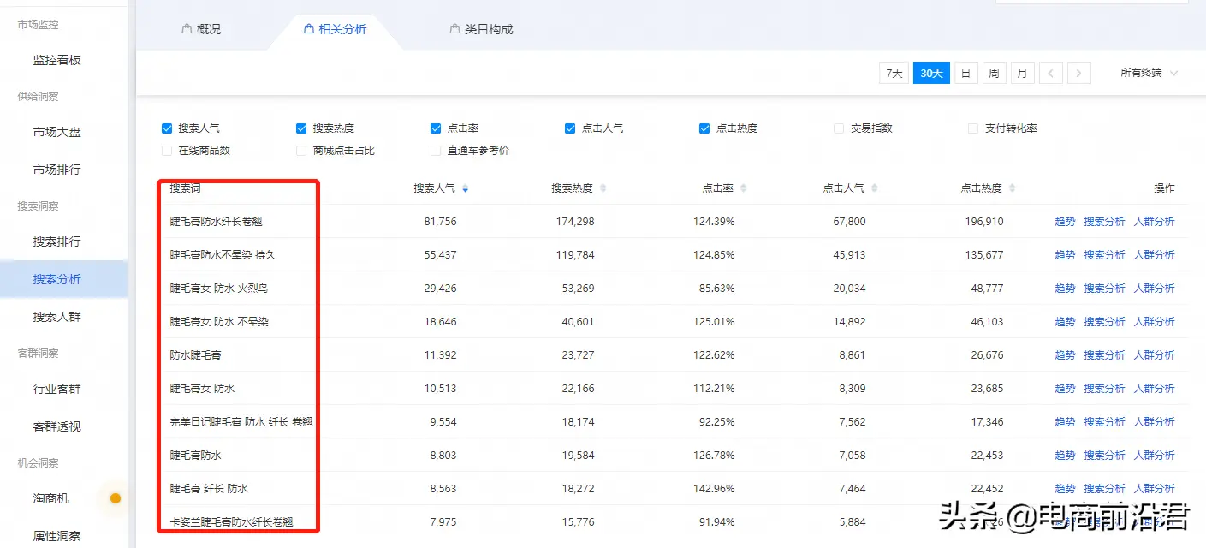Select 30天 time range
The height and width of the screenshot is (548, 1206).
pos(931,73)
